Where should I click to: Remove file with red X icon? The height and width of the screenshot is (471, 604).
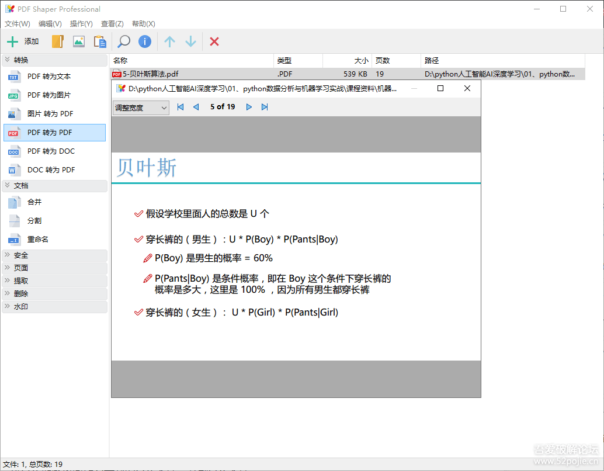pos(214,41)
